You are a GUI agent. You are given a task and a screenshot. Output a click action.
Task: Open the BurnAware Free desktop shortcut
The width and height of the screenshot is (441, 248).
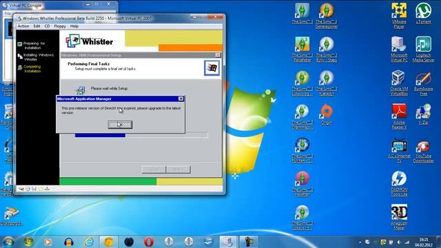coord(423,83)
